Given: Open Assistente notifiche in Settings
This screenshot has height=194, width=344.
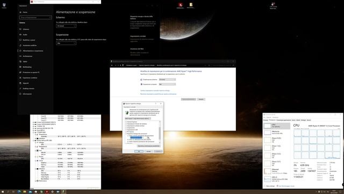Looking at the screenshot, I should coord(30,45).
